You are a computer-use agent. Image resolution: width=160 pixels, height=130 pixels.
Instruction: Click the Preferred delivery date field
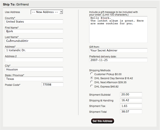pyautogui.click(x=118, y=60)
